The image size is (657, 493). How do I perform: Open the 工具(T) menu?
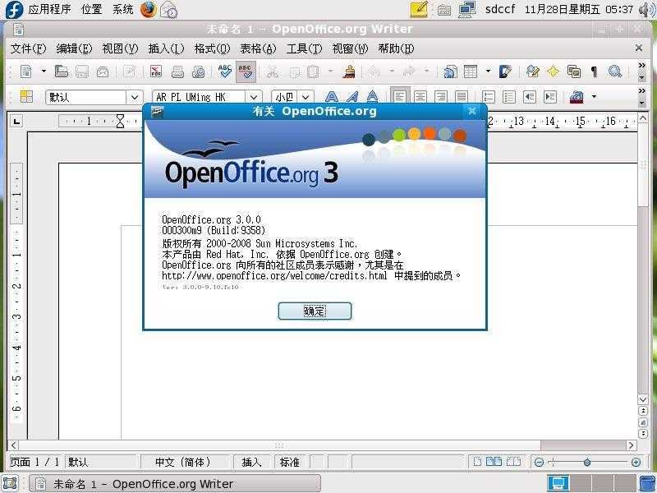click(304, 48)
